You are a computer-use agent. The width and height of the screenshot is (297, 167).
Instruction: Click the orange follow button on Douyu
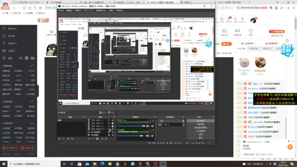(x=226, y=44)
